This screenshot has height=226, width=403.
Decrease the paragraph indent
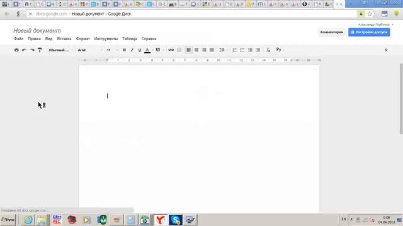250,50
